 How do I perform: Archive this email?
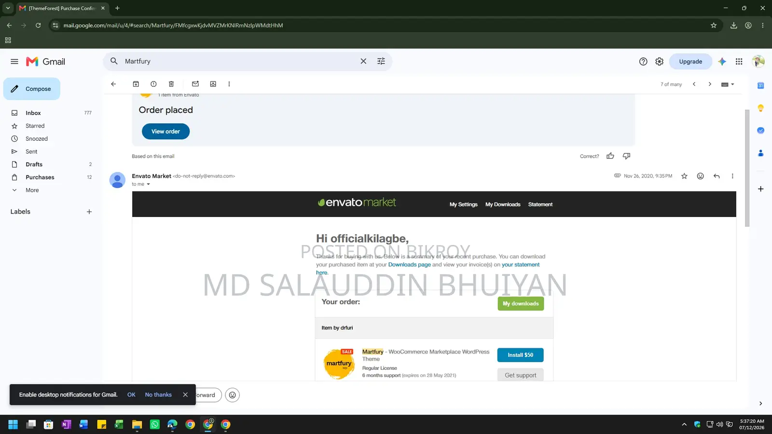coord(136,84)
